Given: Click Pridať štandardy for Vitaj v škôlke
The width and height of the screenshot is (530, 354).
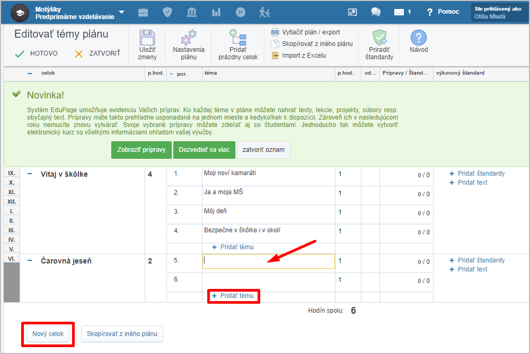Looking at the screenshot, I should click(478, 174).
